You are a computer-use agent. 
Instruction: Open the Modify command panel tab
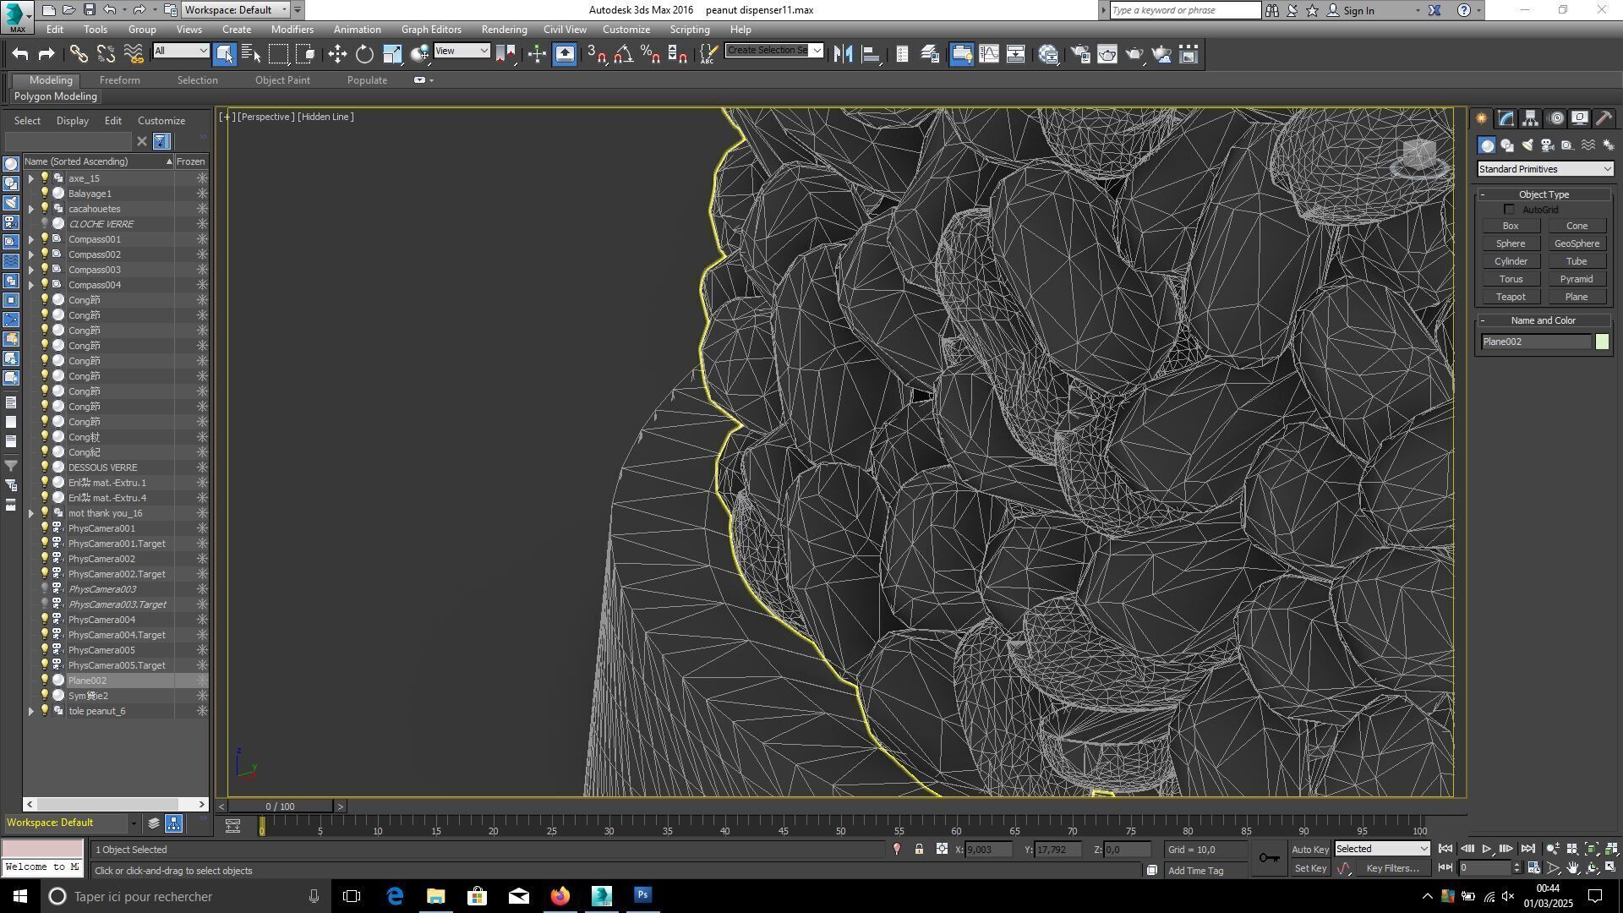coord(1506,118)
